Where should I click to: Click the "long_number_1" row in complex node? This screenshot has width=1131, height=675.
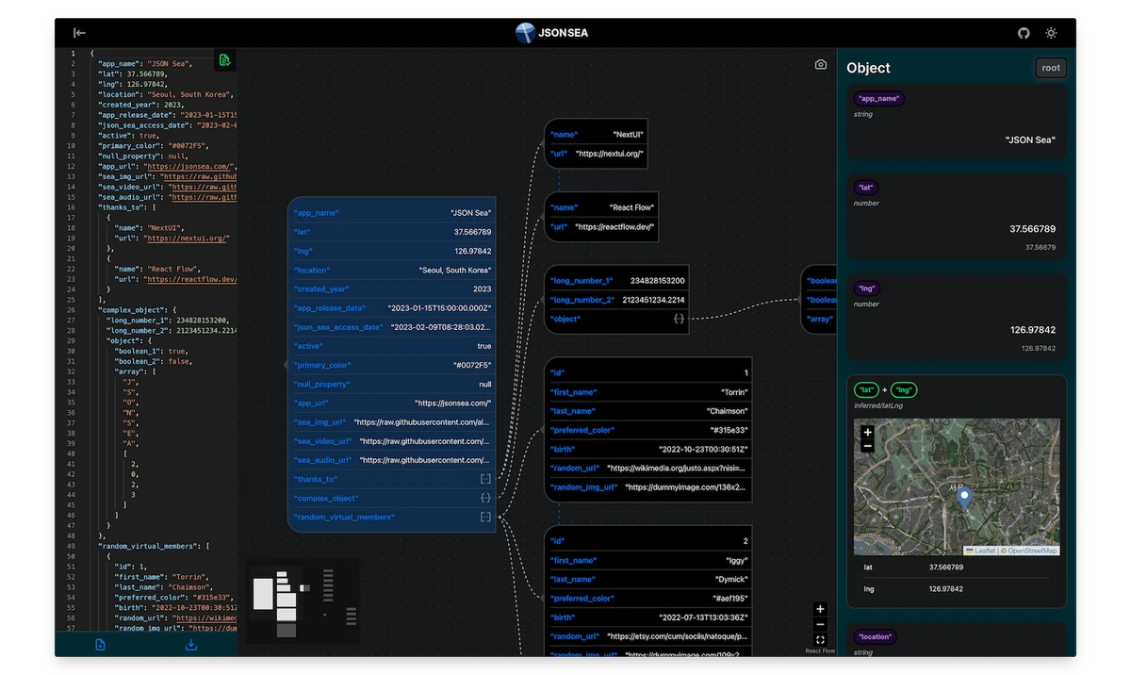[x=617, y=280]
